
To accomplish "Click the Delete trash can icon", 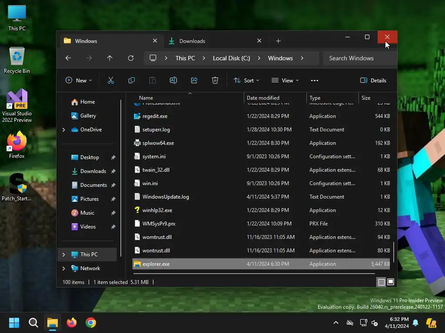I will 215,80.
